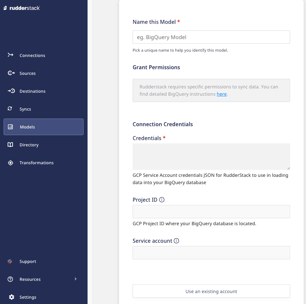Expand the Resources submenu chevron
Viewport: 306px width, 304px height.
pyautogui.click(x=75, y=279)
